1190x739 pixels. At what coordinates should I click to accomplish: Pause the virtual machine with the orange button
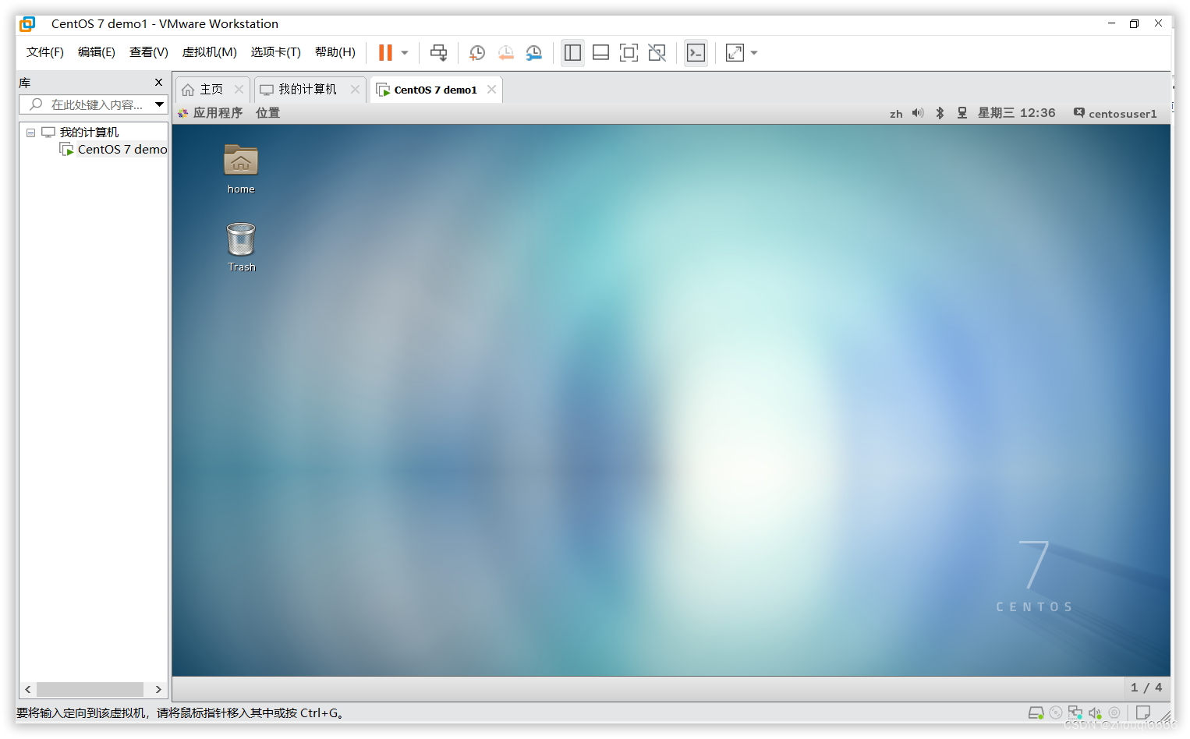[x=385, y=52]
